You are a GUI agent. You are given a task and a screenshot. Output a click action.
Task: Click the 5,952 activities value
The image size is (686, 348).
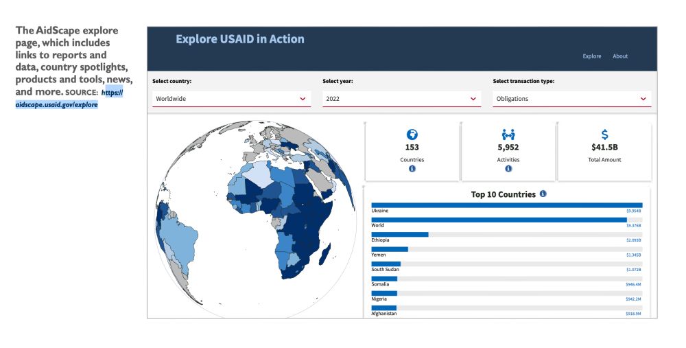point(508,147)
